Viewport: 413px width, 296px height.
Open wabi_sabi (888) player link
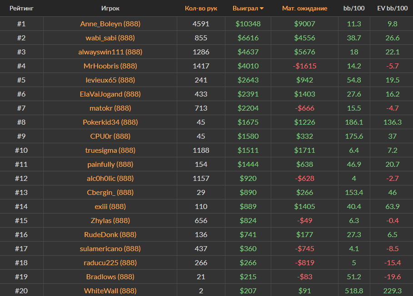pos(110,38)
